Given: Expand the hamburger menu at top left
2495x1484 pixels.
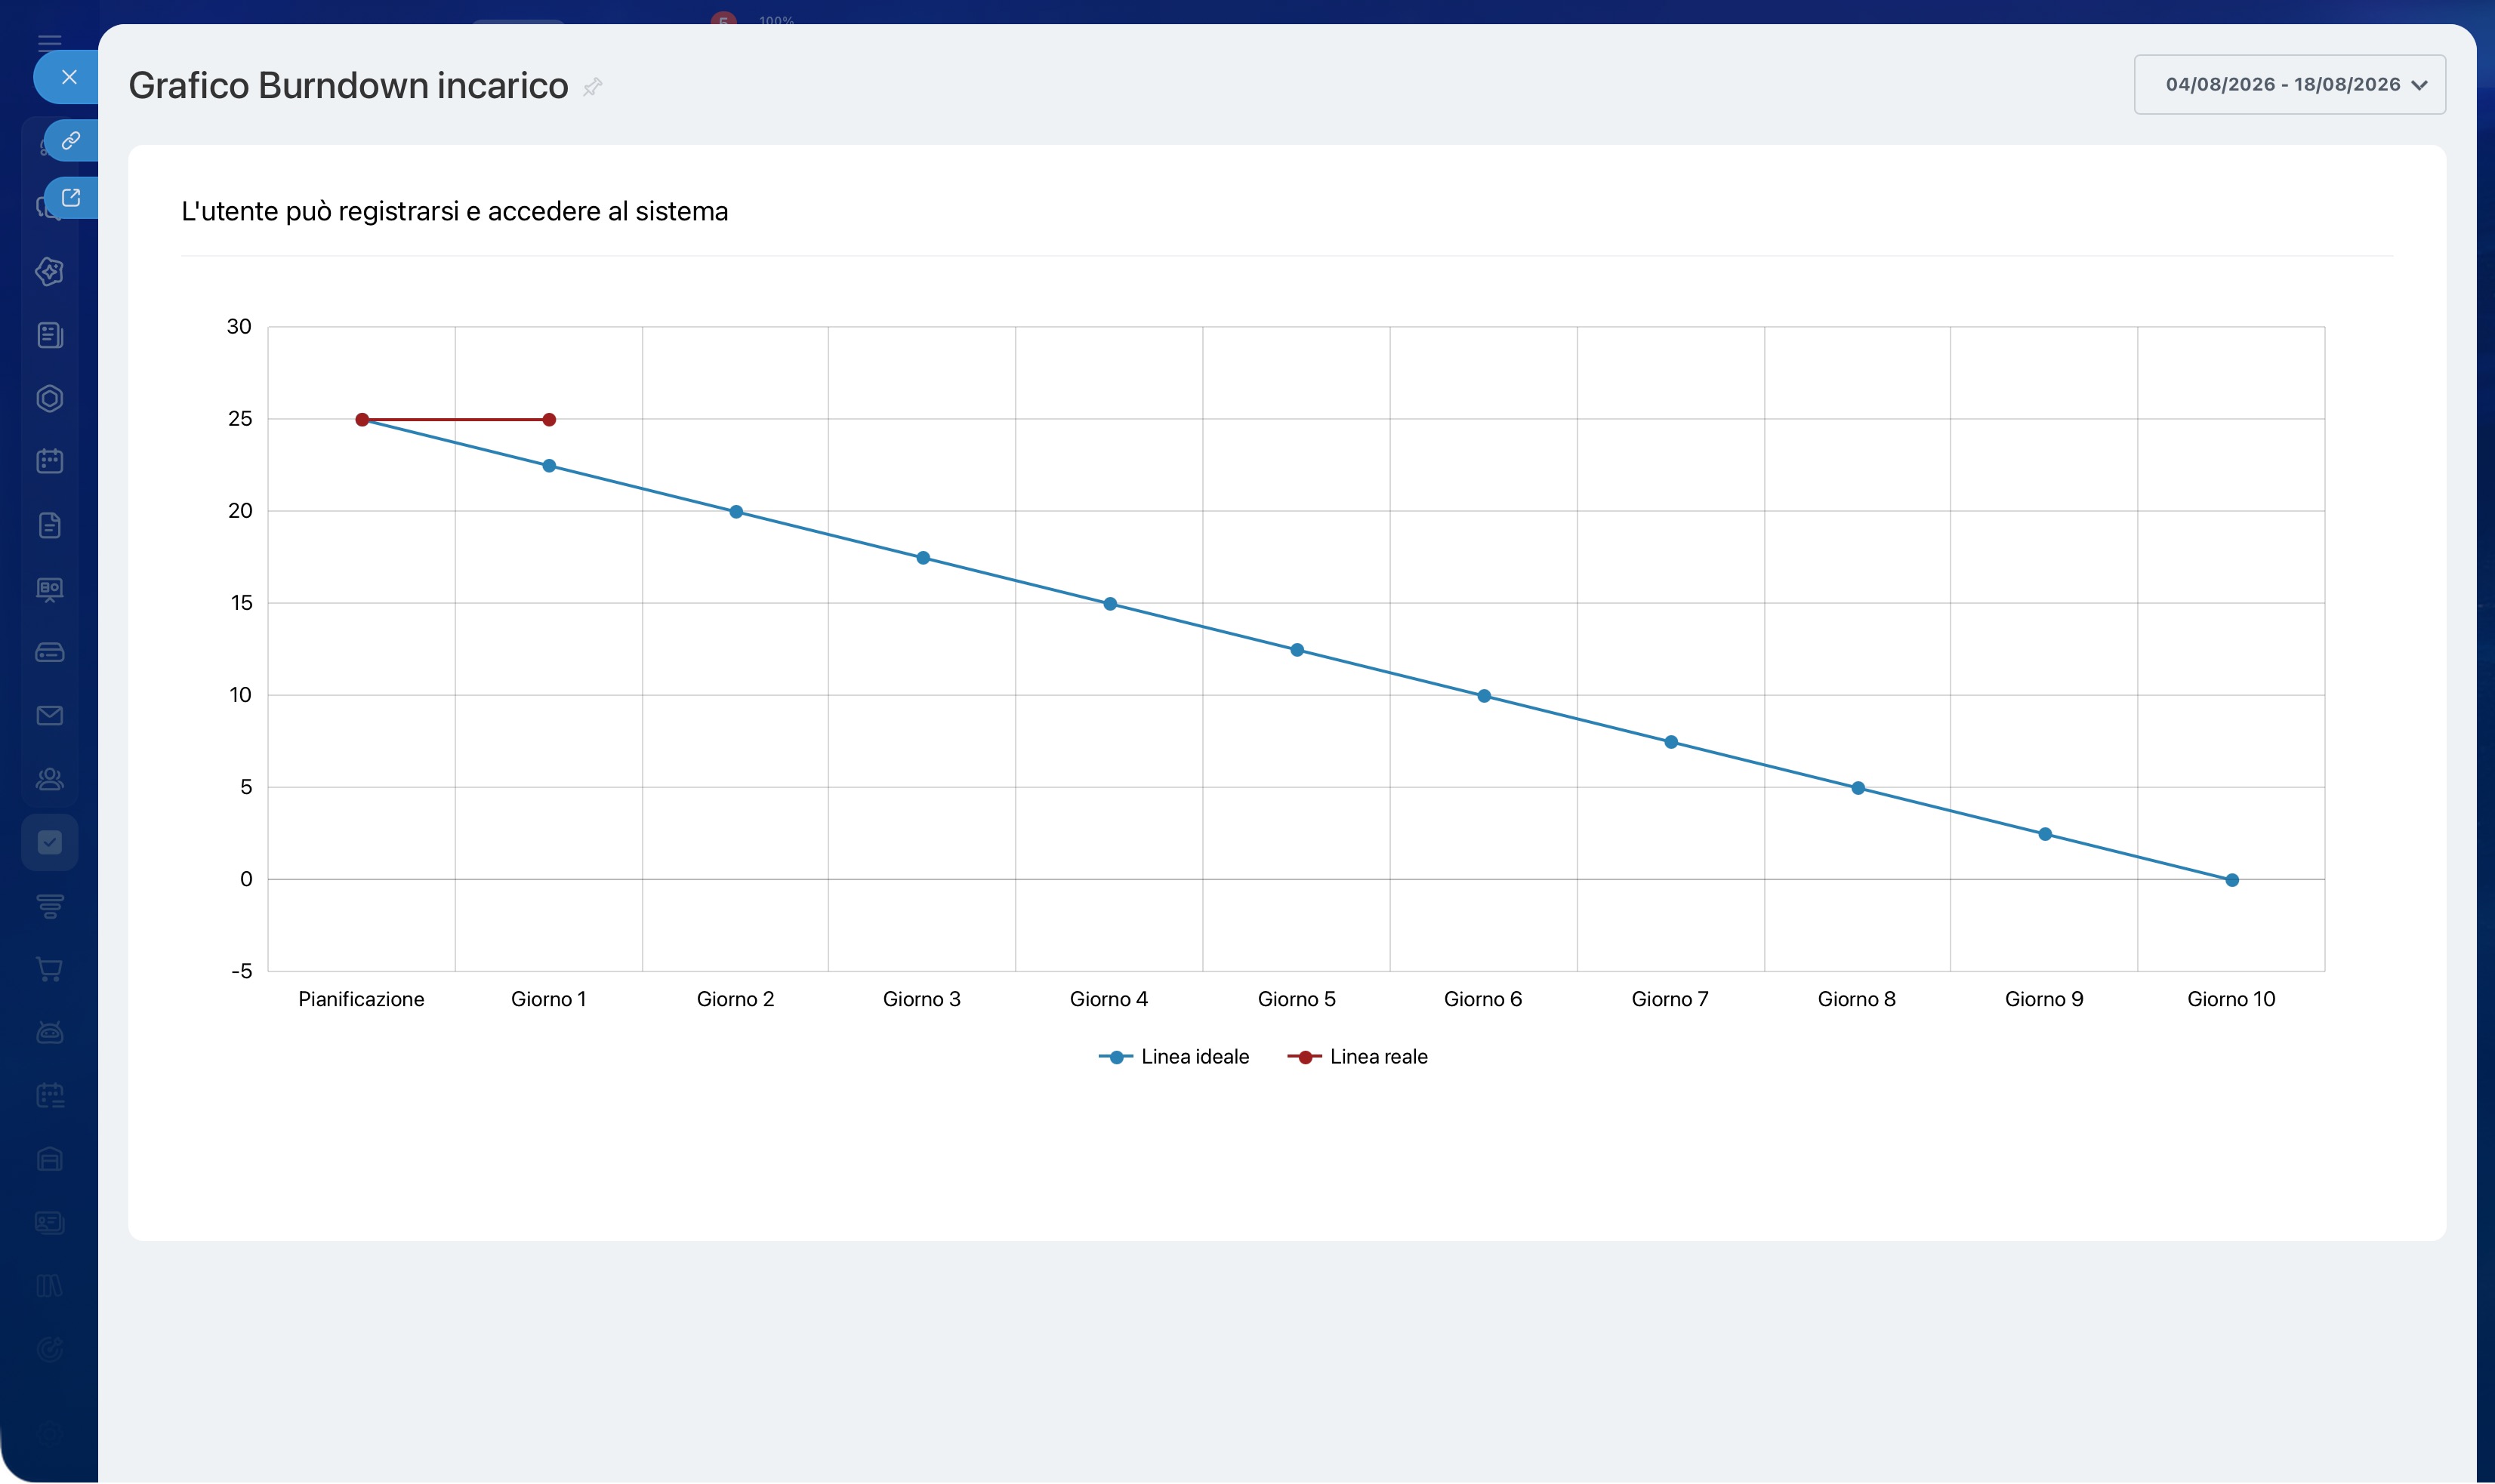Looking at the screenshot, I should point(50,41).
